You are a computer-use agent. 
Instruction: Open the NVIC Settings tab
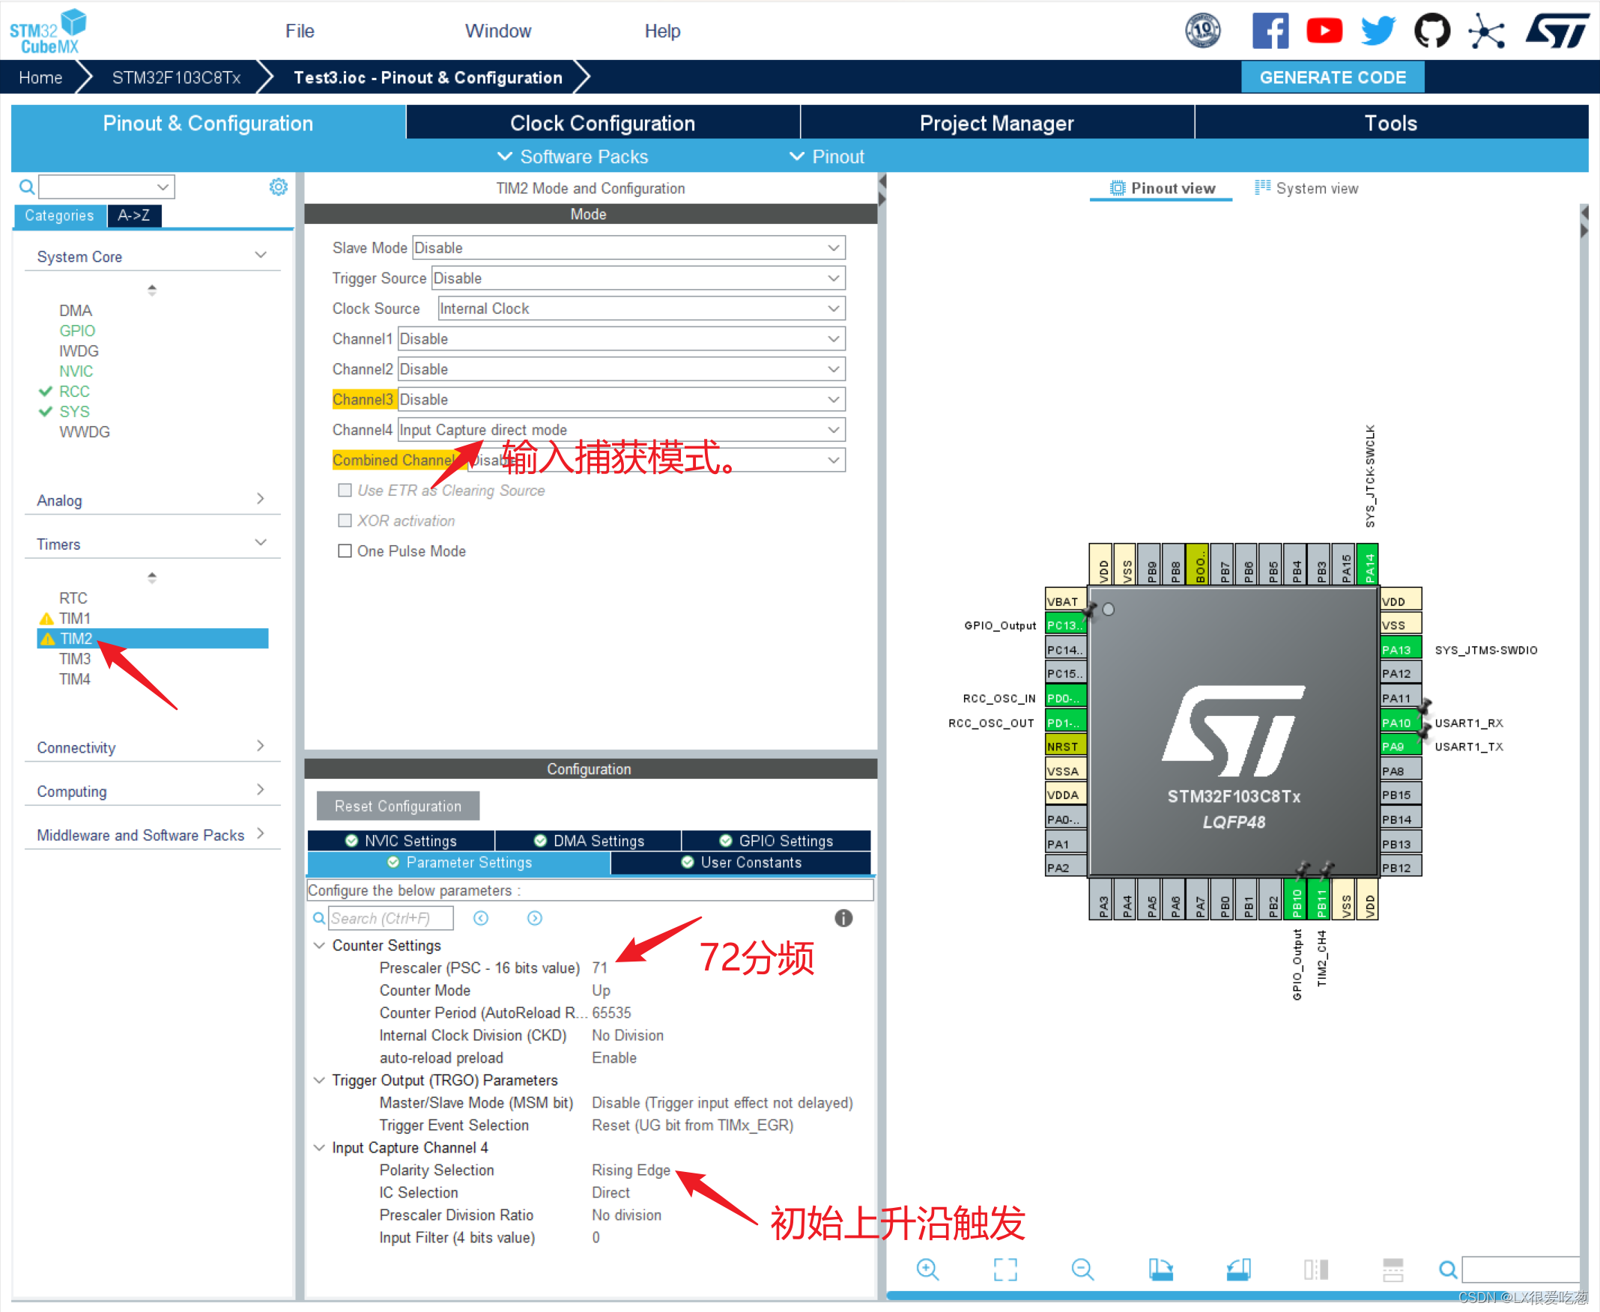tap(401, 840)
